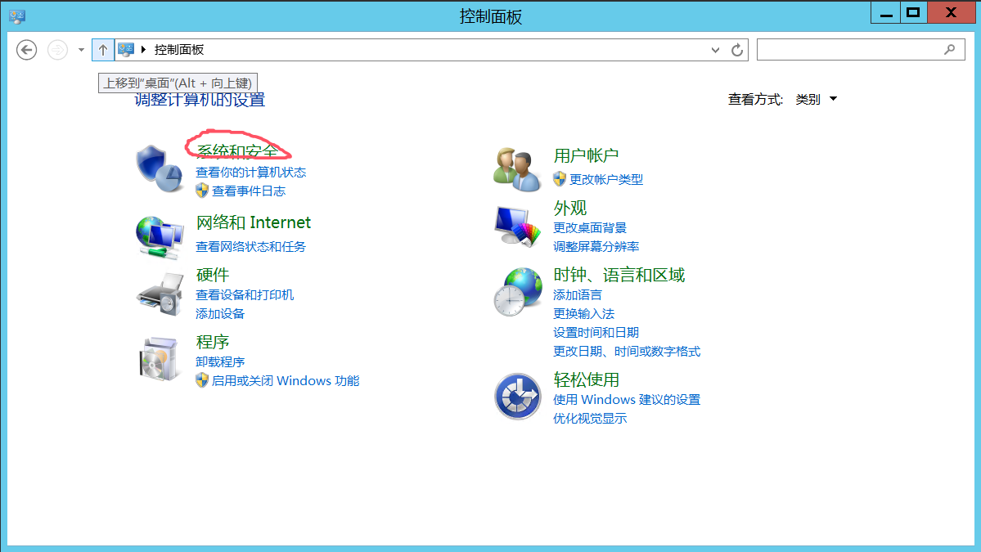Screen dimensions: 981x552
Task: Open the 轻松使用 blue circle icon
Action: (517, 397)
